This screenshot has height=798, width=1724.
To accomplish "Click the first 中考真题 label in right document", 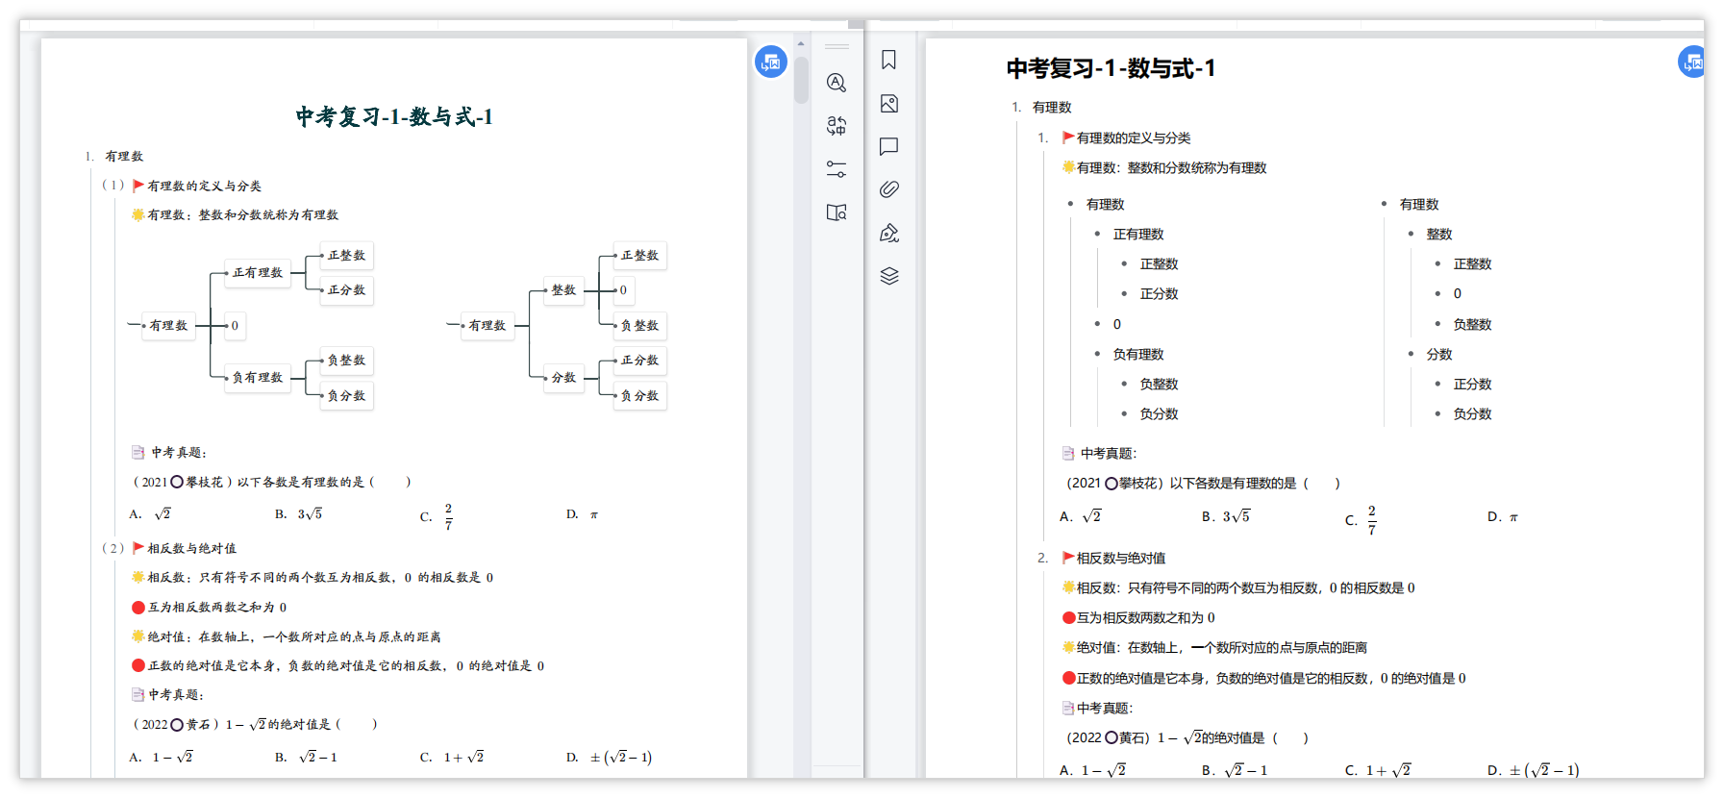I will click(x=1100, y=454).
